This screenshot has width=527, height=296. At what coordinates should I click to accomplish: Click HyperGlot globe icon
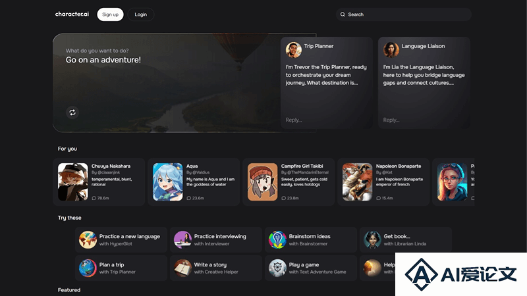click(88, 239)
